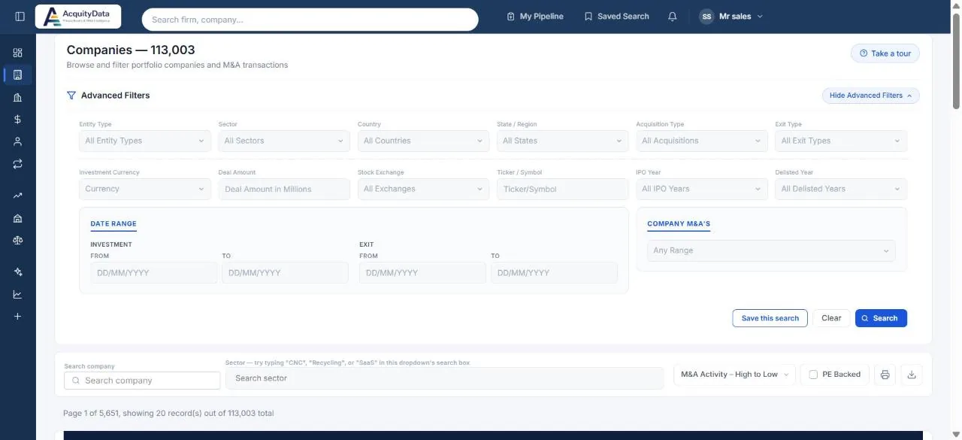Open the dollar sign icon in sidebar

pos(18,119)
